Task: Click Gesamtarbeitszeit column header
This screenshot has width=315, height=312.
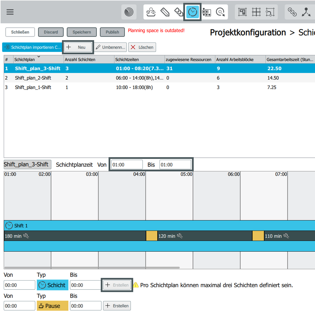Action: (290, 60)
